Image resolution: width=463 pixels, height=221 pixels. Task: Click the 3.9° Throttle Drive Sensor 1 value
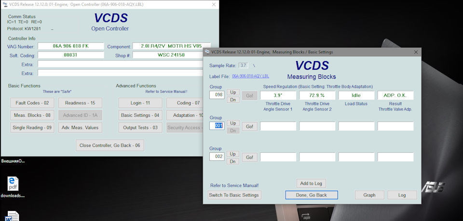tap(278, 95)
